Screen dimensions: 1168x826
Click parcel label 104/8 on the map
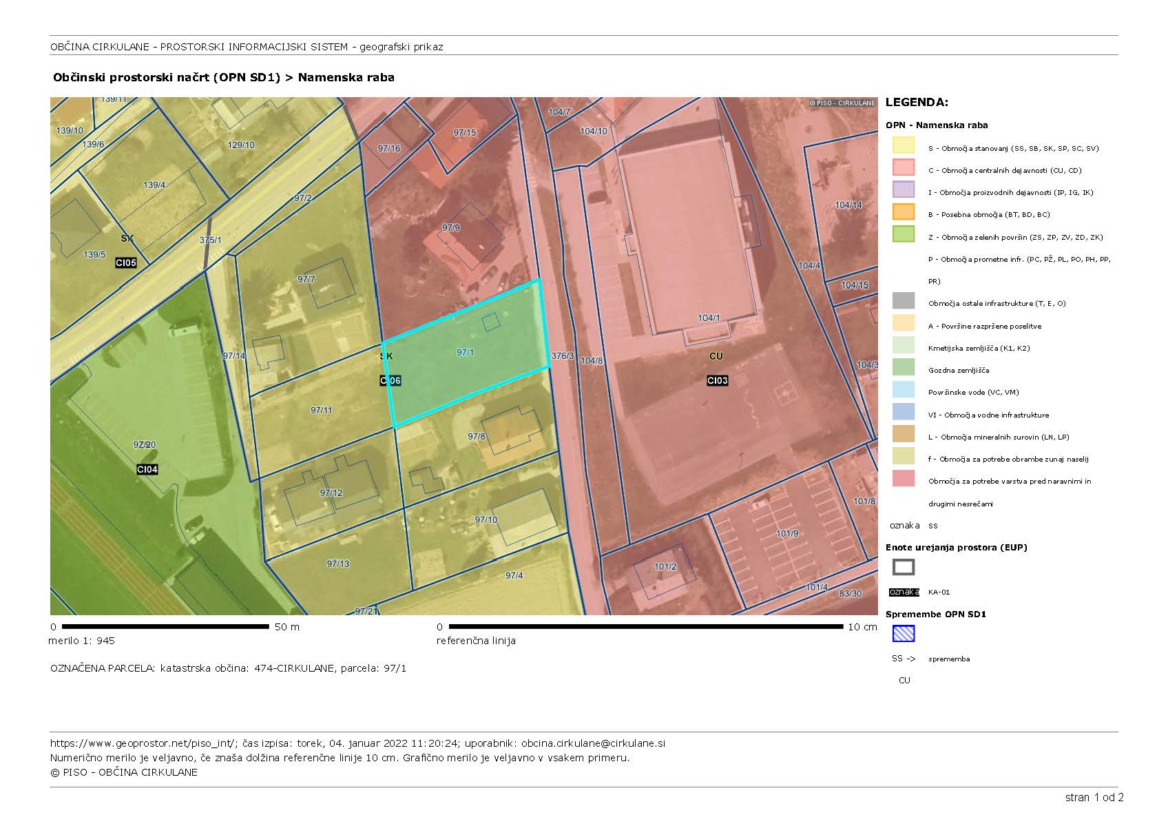tap(592, 361)
